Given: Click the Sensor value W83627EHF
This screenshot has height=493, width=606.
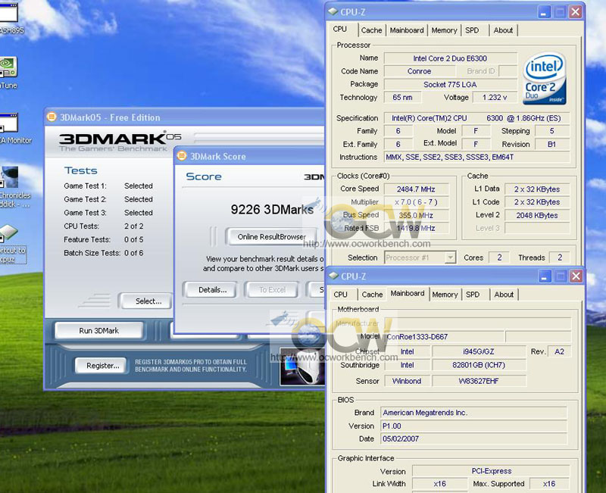Looking at the screenshot, I should [x=479, y=381].
